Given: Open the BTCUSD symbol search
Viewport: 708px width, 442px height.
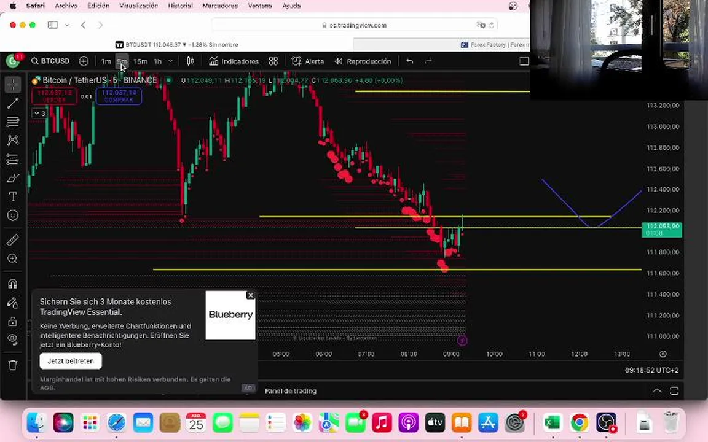Looking at the screenshot, I should click(50, 61).
